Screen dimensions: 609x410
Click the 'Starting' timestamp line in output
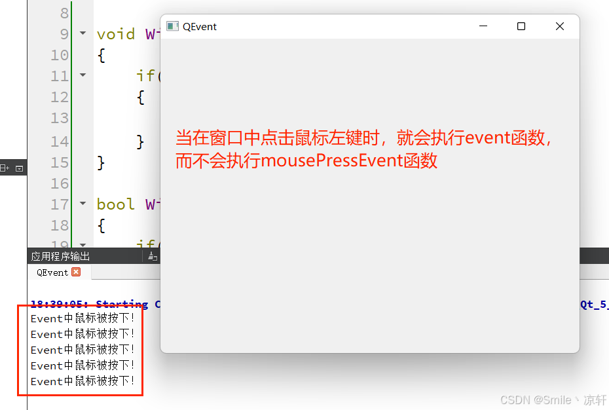click(x=95, y=303)
